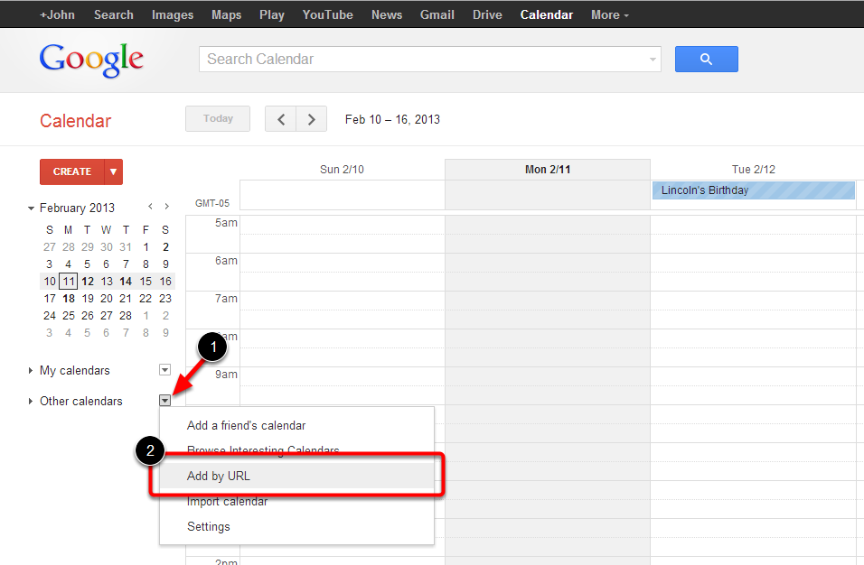Screen dimensions: 864x565
Task: Click the Google logo
Action: pyautogui.click(x=91, y=60)
